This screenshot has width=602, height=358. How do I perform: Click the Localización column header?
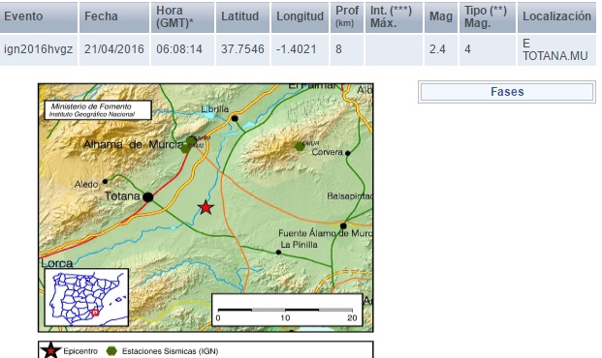[x=556, y=16]
